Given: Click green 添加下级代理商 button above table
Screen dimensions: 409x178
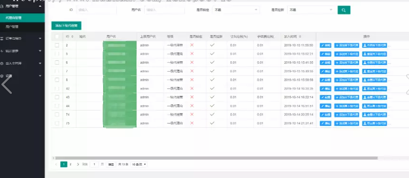Looking at the screenshot, I should (67, 26).
